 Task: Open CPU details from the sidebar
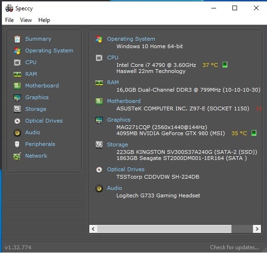point(31,62)
